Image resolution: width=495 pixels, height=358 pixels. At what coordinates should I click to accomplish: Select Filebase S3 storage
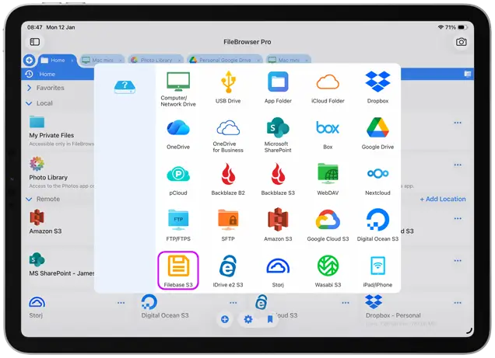(178, 270)
